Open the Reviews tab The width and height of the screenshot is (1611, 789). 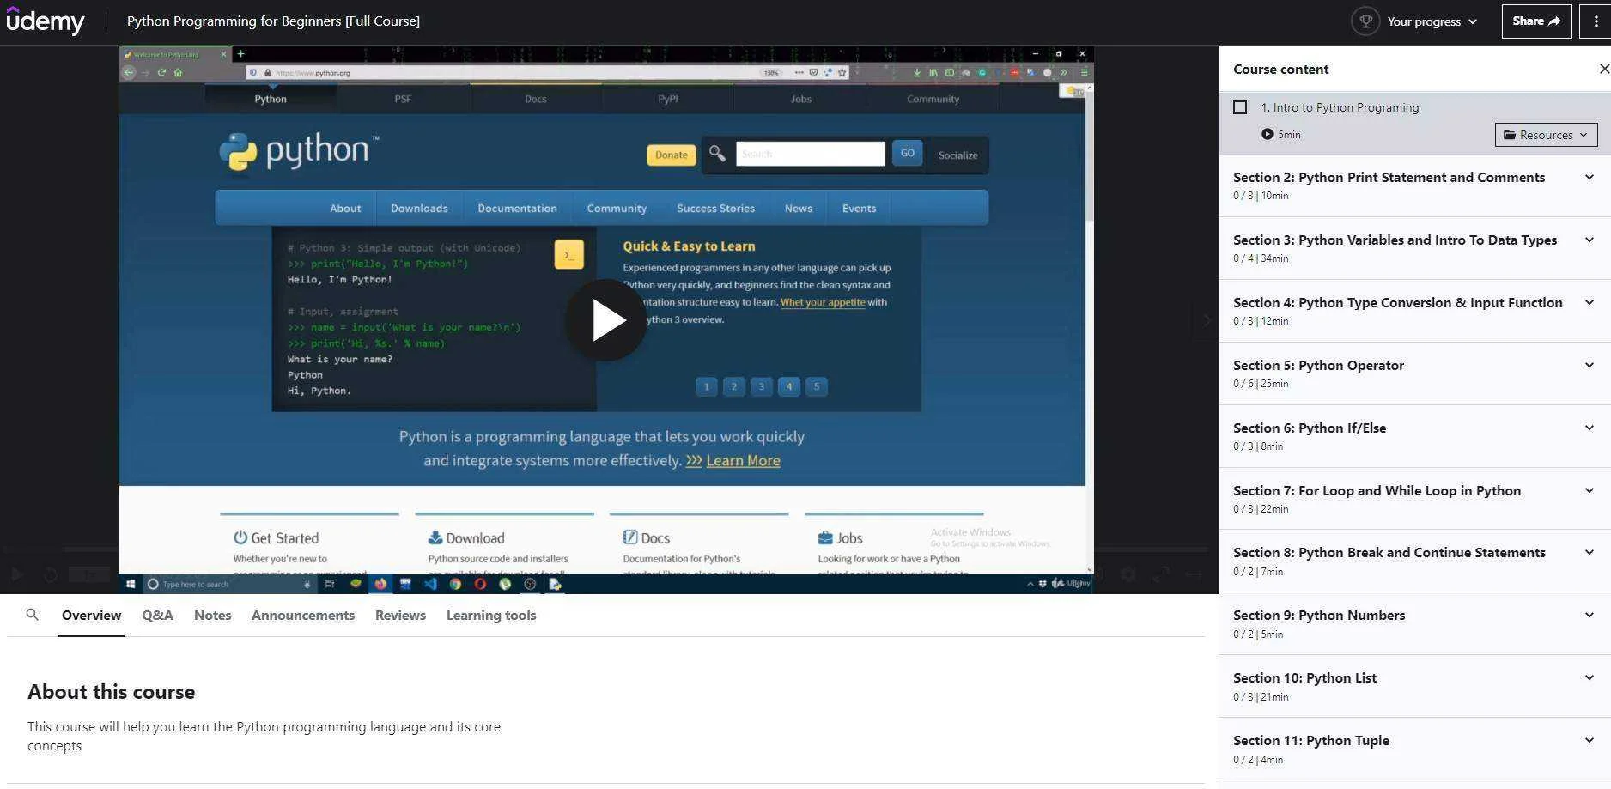[x=400, y=615]
